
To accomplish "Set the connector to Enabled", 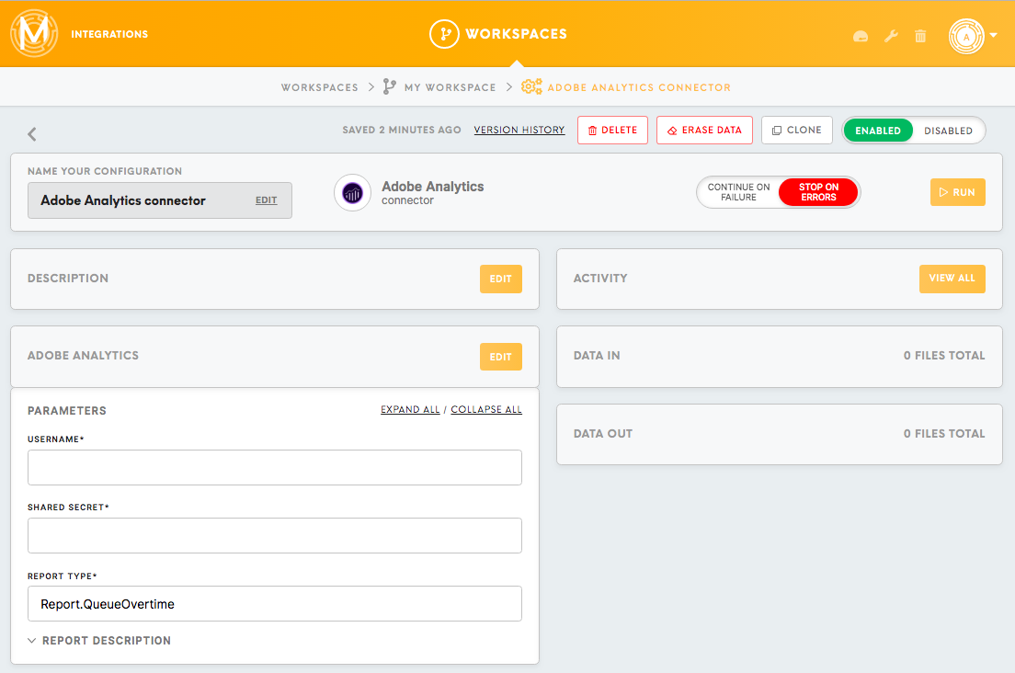I will [878, 131].
